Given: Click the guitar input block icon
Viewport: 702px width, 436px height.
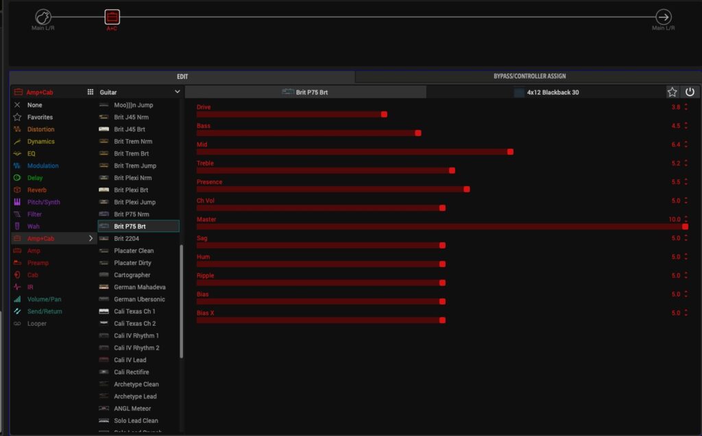Looking at the screenshot, I should (x=43, y=16).
